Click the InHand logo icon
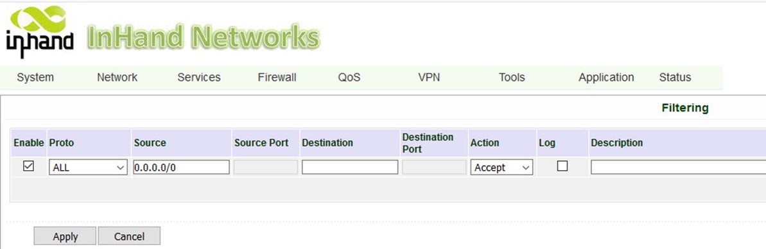Image resolution: width=766 pixels, height=249 pixels. pos(40,31)
